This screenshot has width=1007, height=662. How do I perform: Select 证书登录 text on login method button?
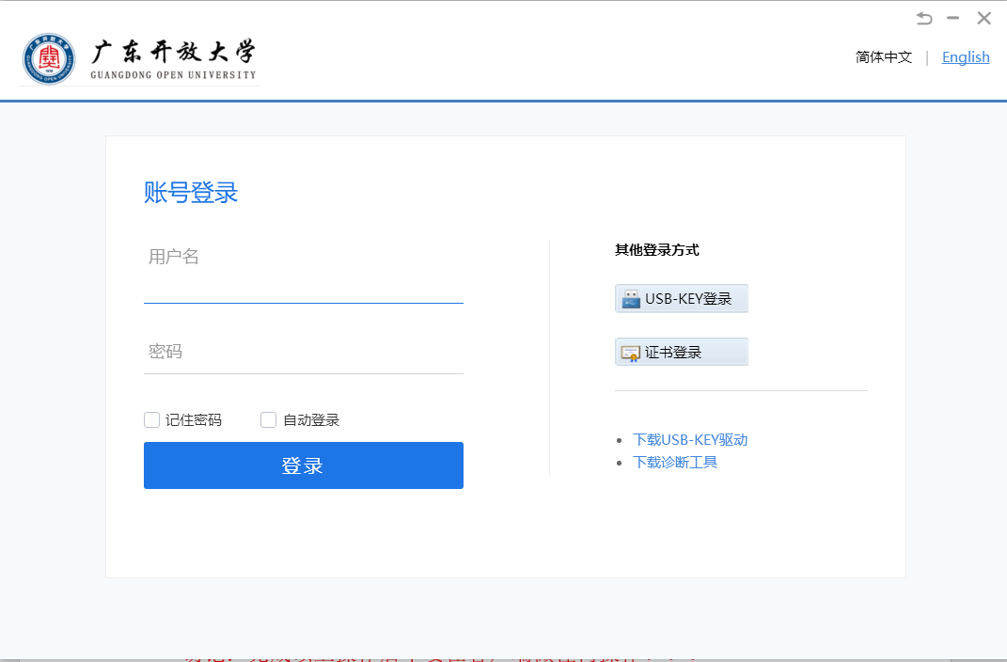pyautogui.click(x=673, y=353)
